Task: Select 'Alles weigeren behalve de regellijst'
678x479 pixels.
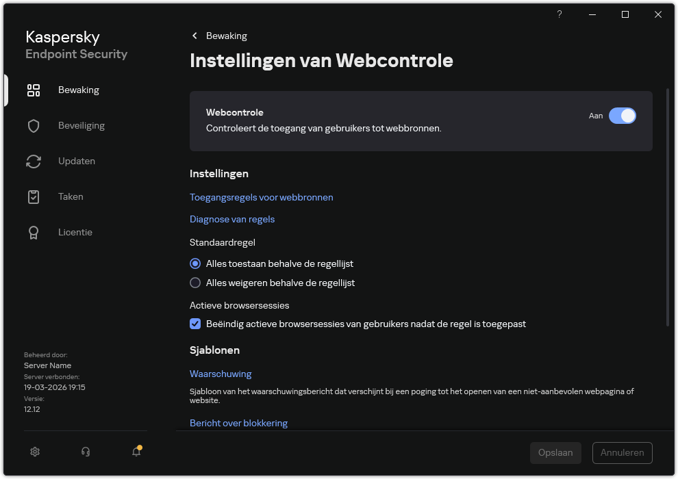Action: pyautogui.click(x=195, y=283)
